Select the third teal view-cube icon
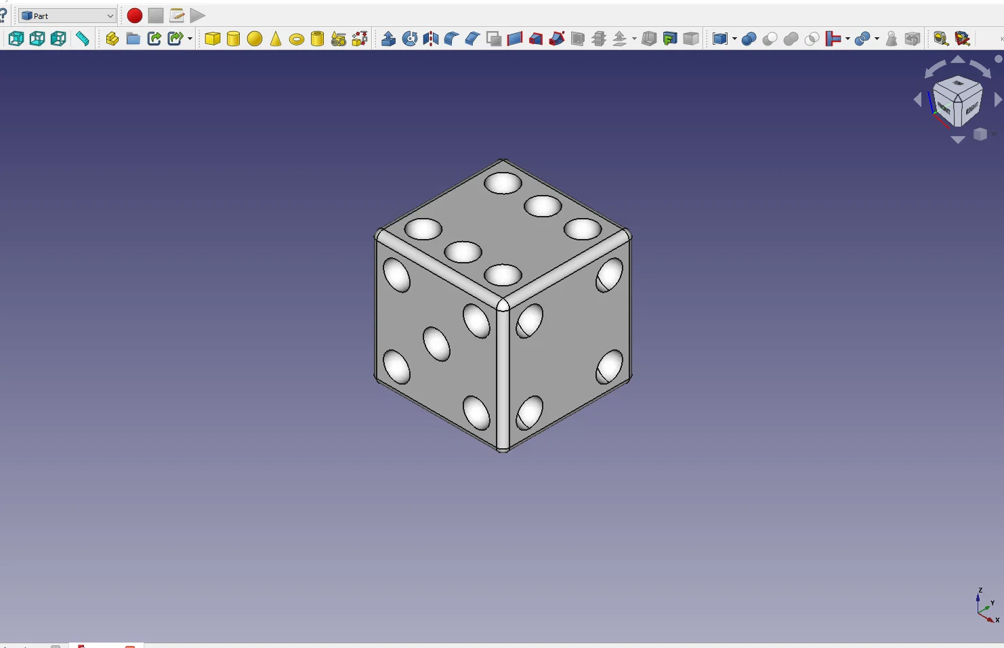 58,39
